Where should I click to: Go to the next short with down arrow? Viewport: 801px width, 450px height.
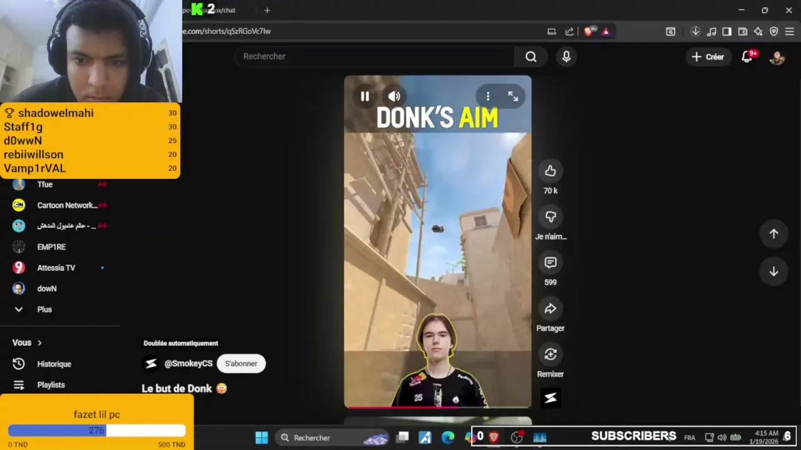point(774,271)
